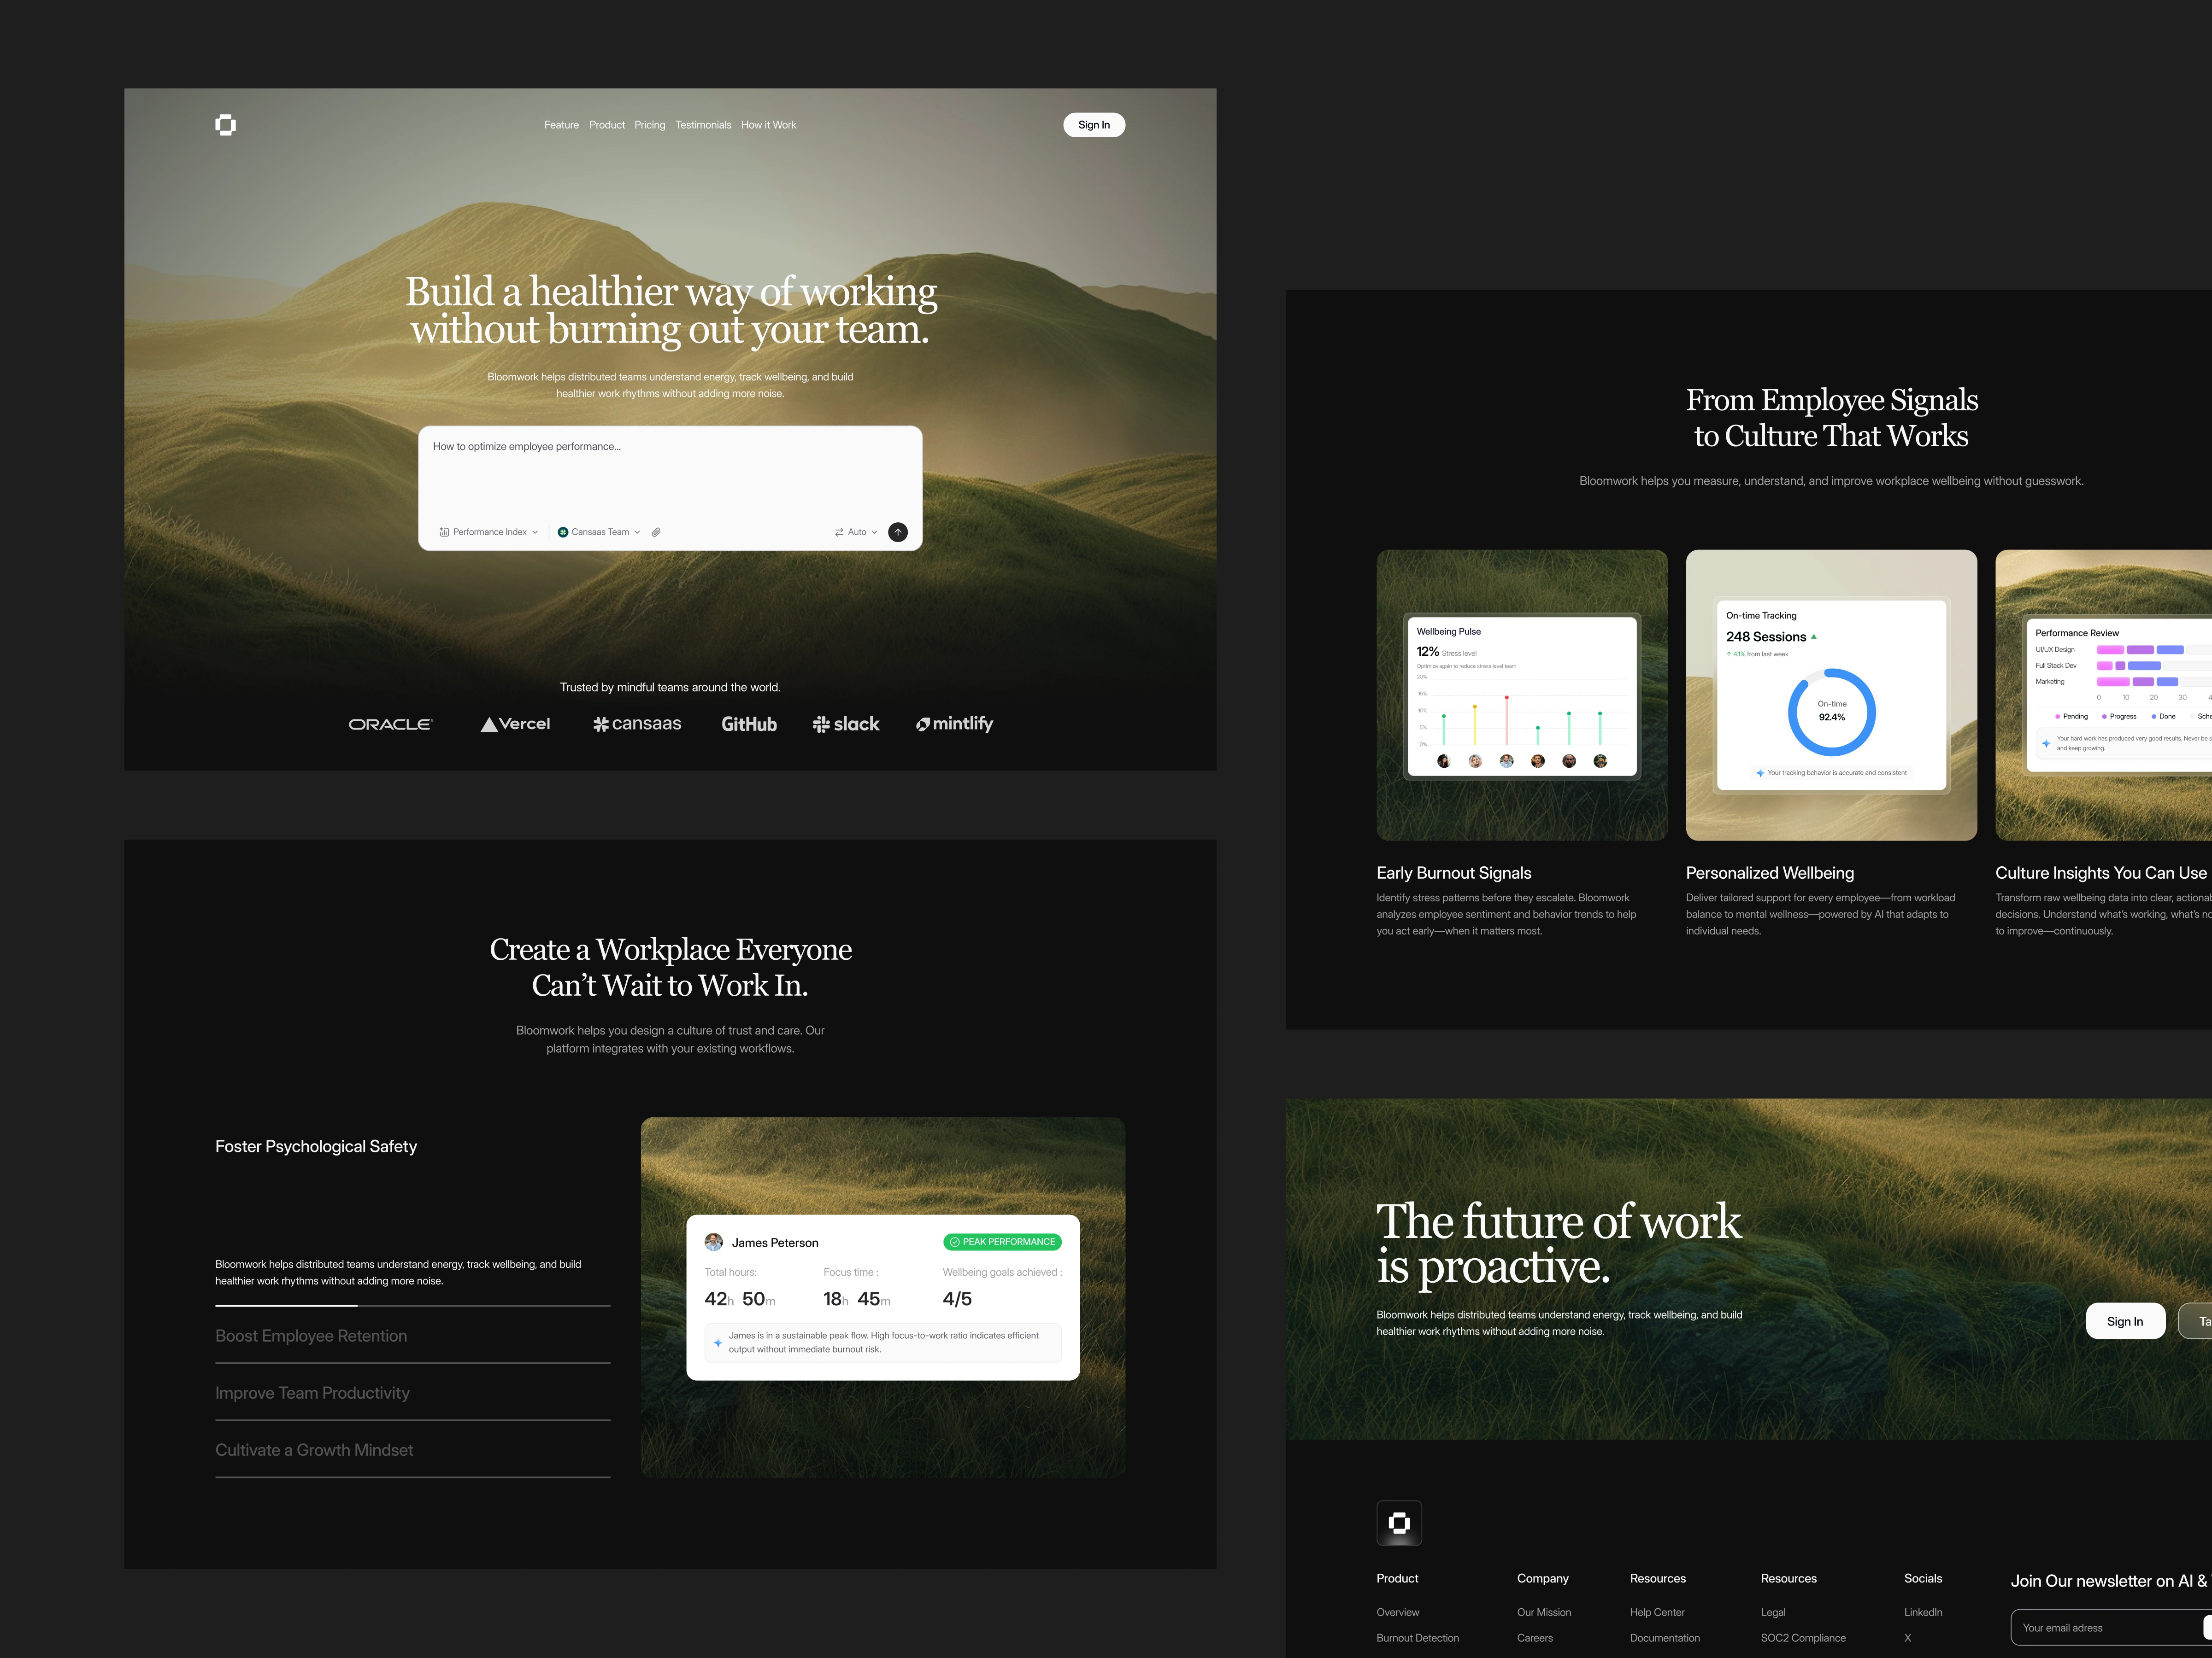Click the Bloomwork logo in header
Screen dimensions: 2212x1658
(226, 125)
